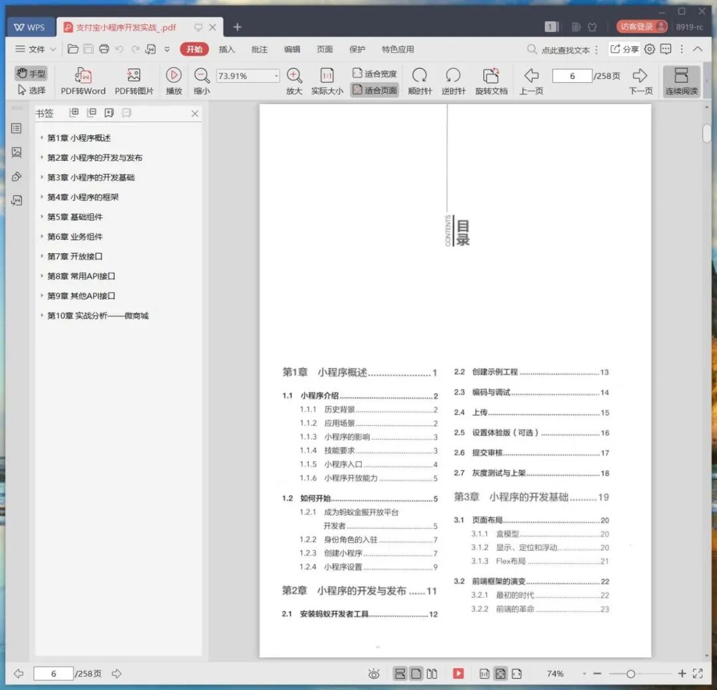Show thumbnails sidebar panel icon
Viewport: 717px width, 690px height.
pyautogui.click(x=17, y=152)
